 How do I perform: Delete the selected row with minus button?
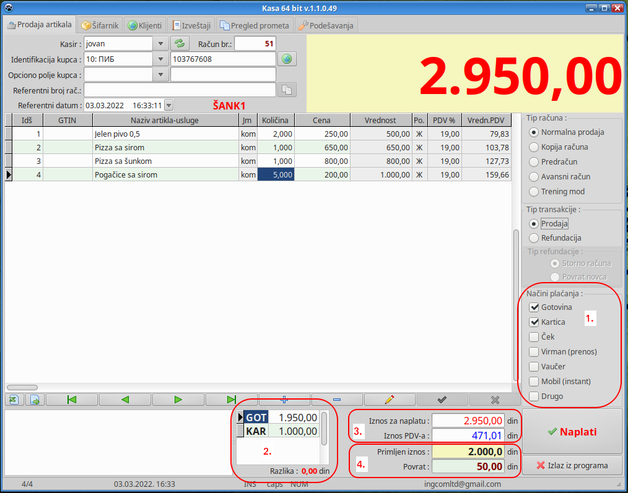[x=337, y=400]
